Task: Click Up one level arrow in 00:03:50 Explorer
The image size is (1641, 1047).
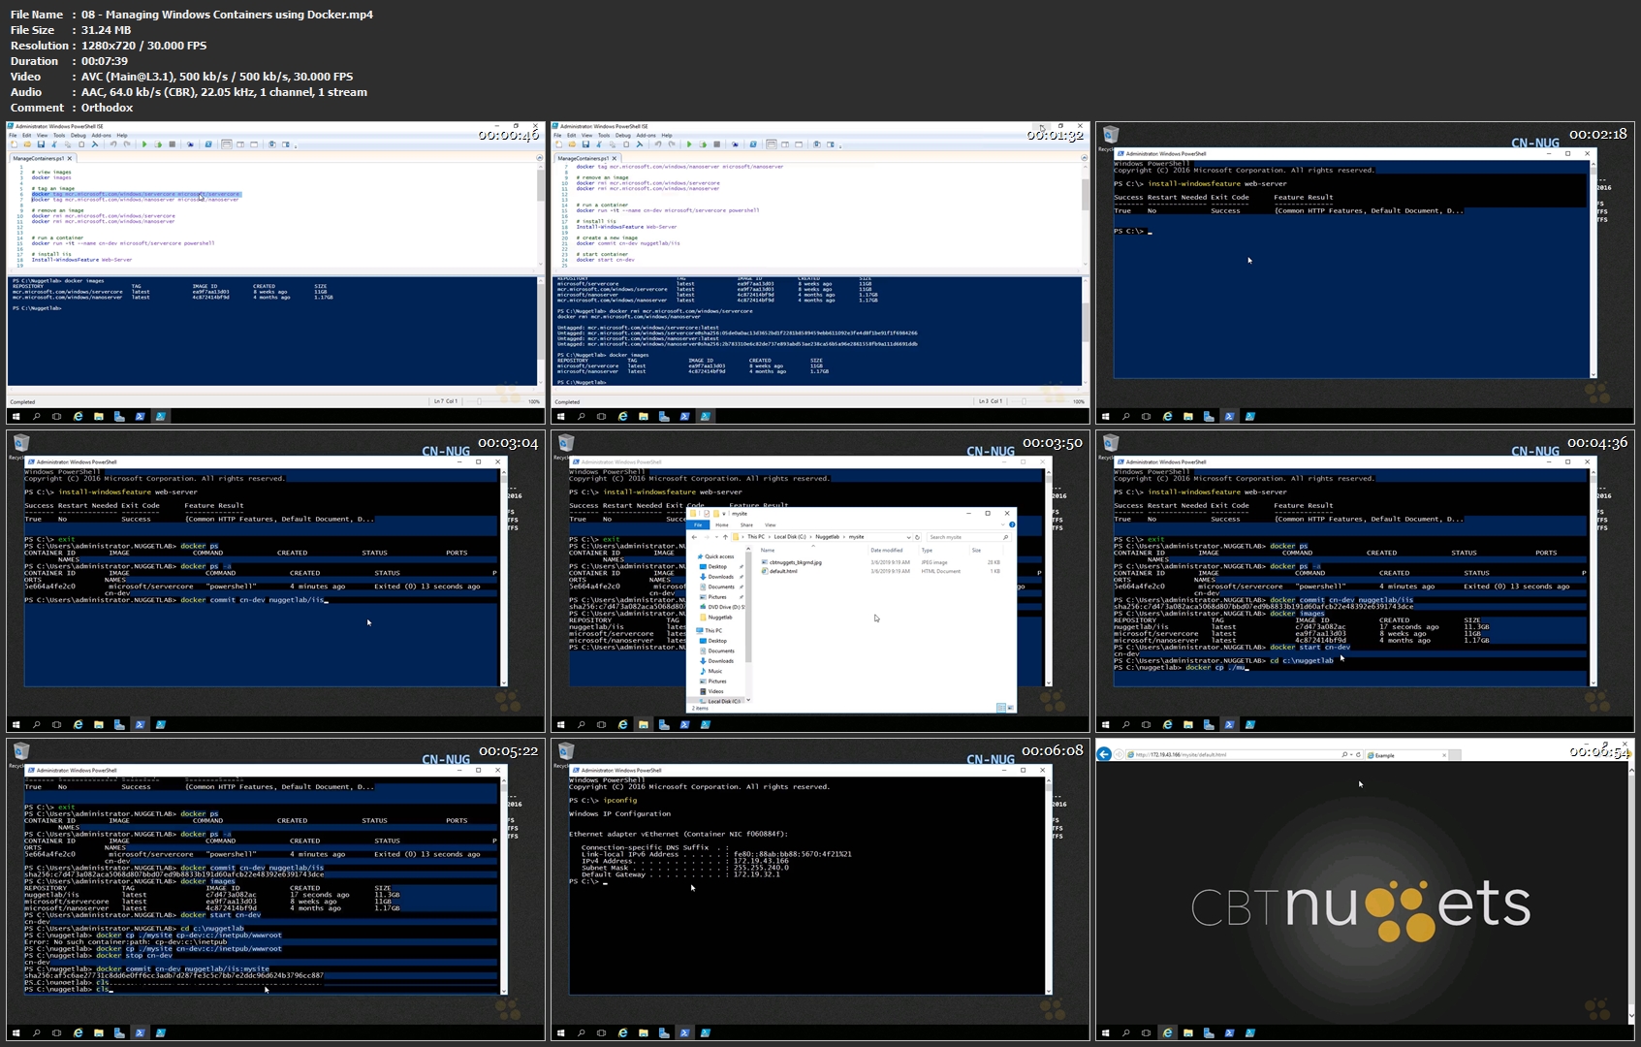Action: point(725,537)
